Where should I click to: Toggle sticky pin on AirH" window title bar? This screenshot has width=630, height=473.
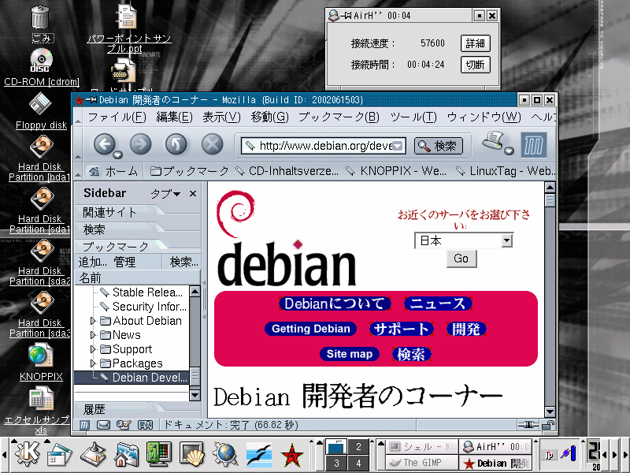pos(346,16)
